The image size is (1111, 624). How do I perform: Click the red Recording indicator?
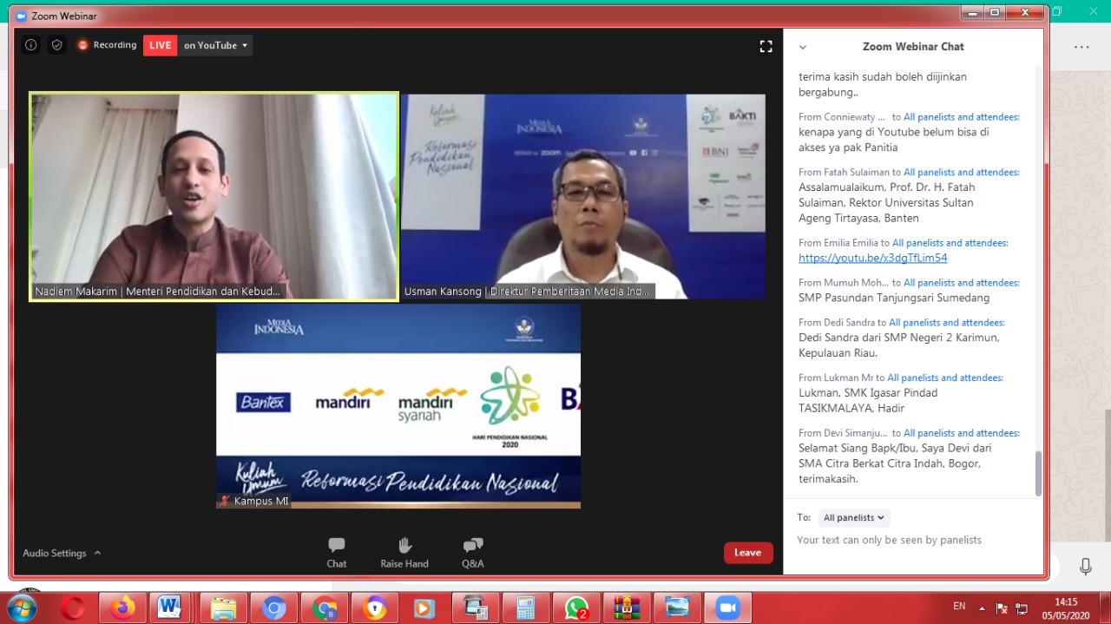click(107, 45)
